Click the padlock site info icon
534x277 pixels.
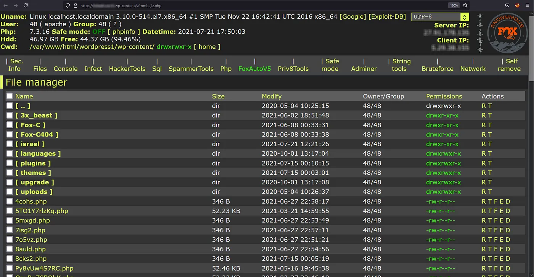(x=76, y=6)
